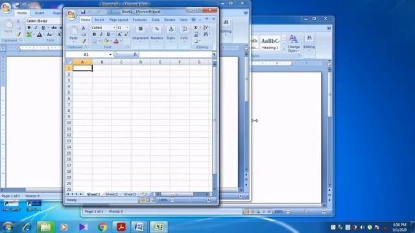Click Change Styles in right Word window
The height and width of the screenshot is (233, 415).
pos(293,43)
